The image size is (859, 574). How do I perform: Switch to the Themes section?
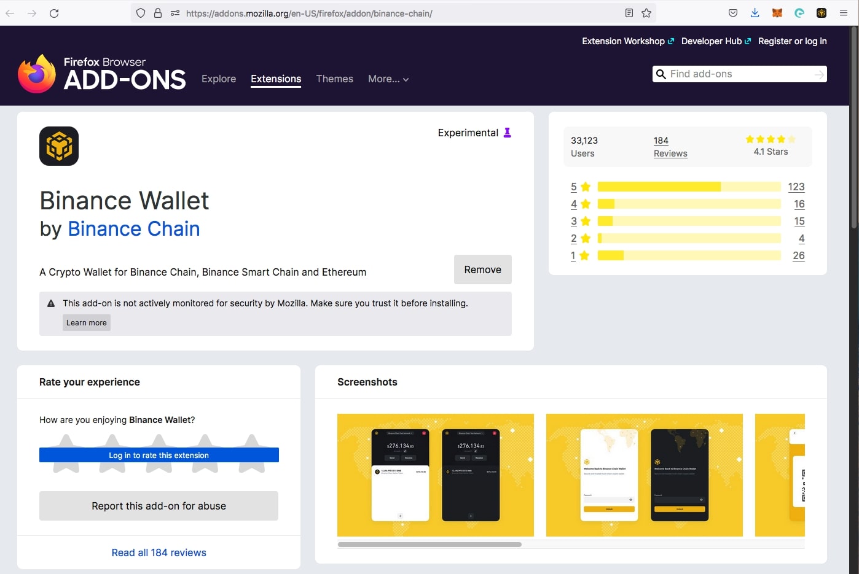click(334, 79)
